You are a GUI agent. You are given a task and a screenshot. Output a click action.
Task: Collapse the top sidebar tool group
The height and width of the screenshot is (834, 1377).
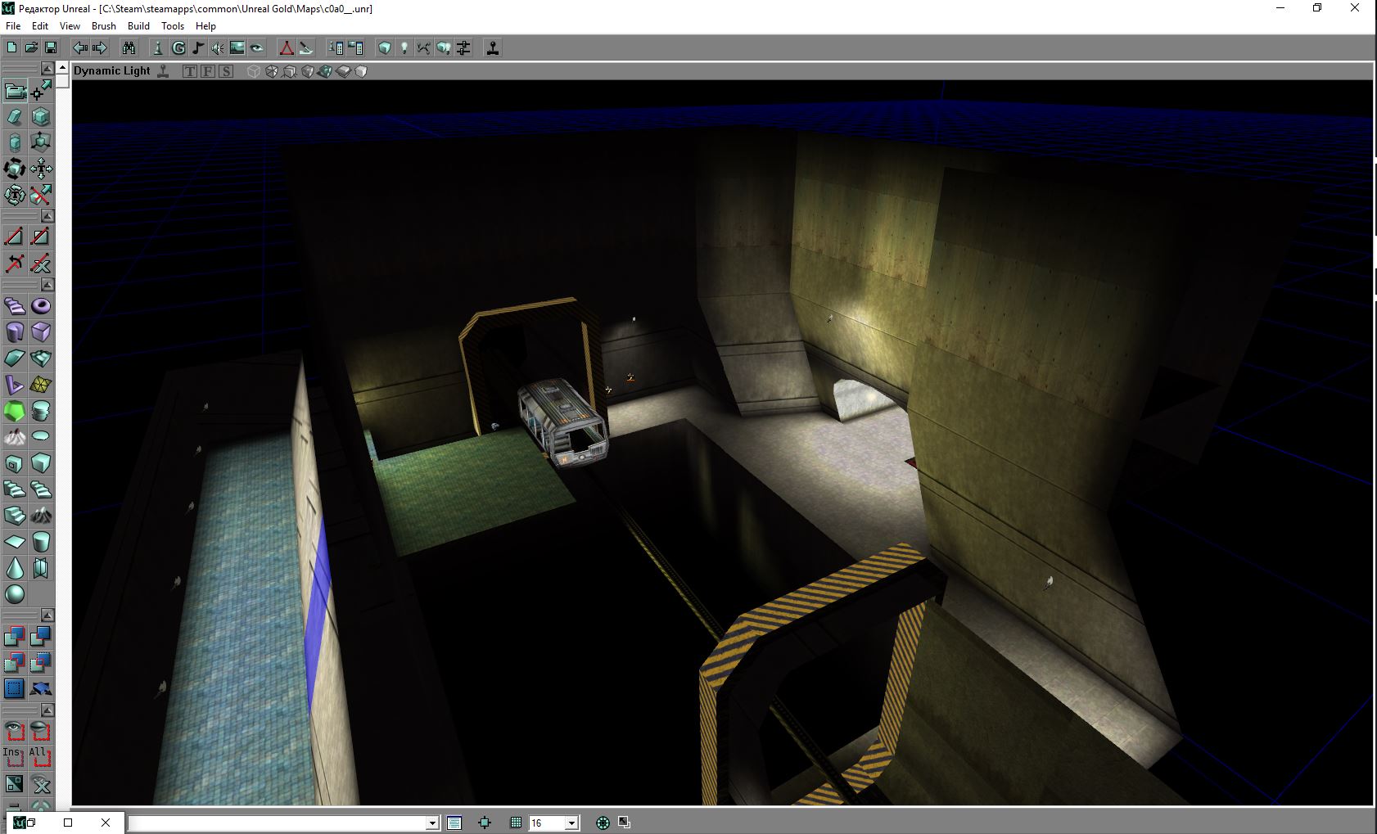pyautogui.click(x=47, y=69)
